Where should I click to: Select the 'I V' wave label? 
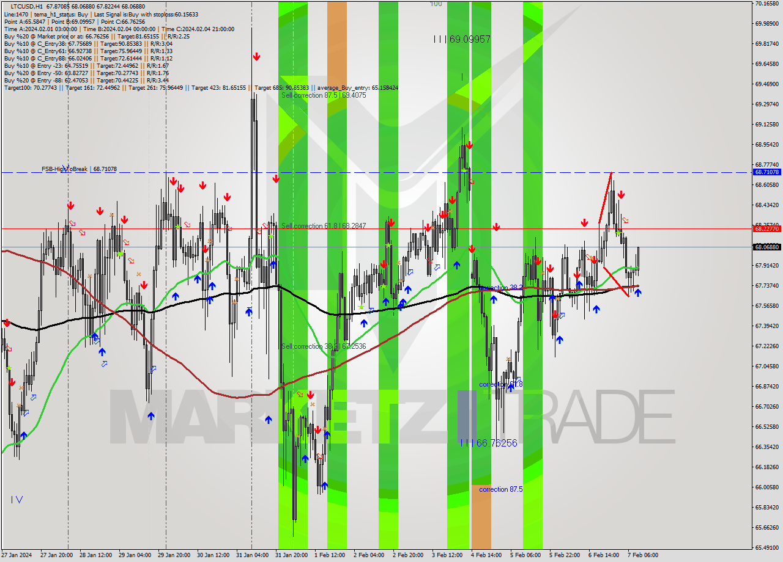point(17,500)
